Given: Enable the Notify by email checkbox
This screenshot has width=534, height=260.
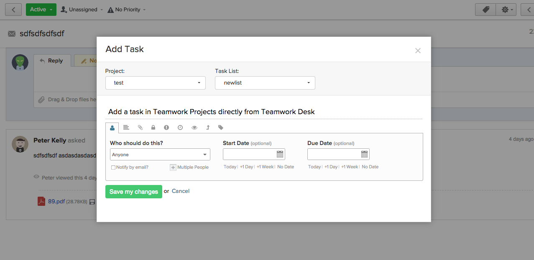Looking at the screenshot, I should [x=113, y=167].
